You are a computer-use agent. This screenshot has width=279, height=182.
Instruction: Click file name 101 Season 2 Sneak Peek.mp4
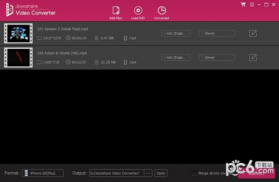[x=63, y=29]
